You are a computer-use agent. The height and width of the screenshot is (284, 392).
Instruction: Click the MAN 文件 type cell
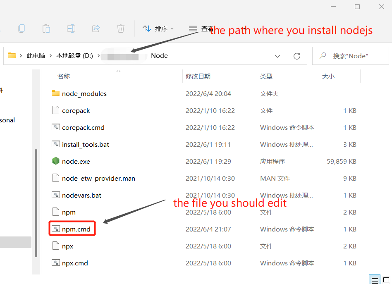[x=275, y=179]
